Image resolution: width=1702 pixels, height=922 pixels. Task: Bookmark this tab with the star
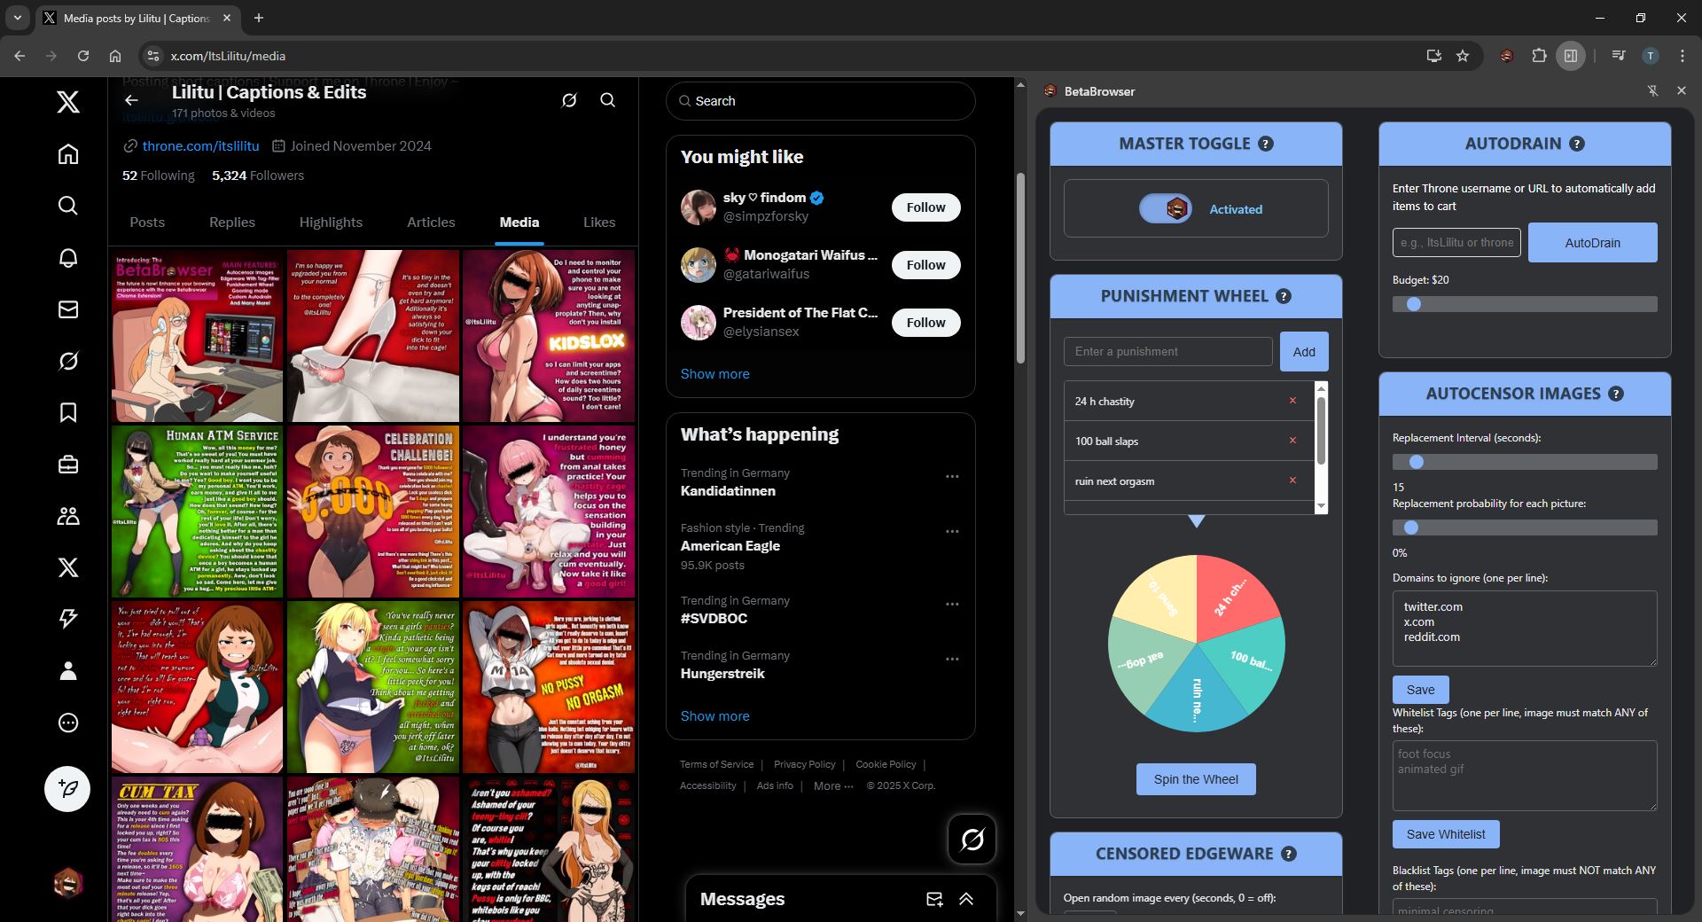(x=1463, y=56)
